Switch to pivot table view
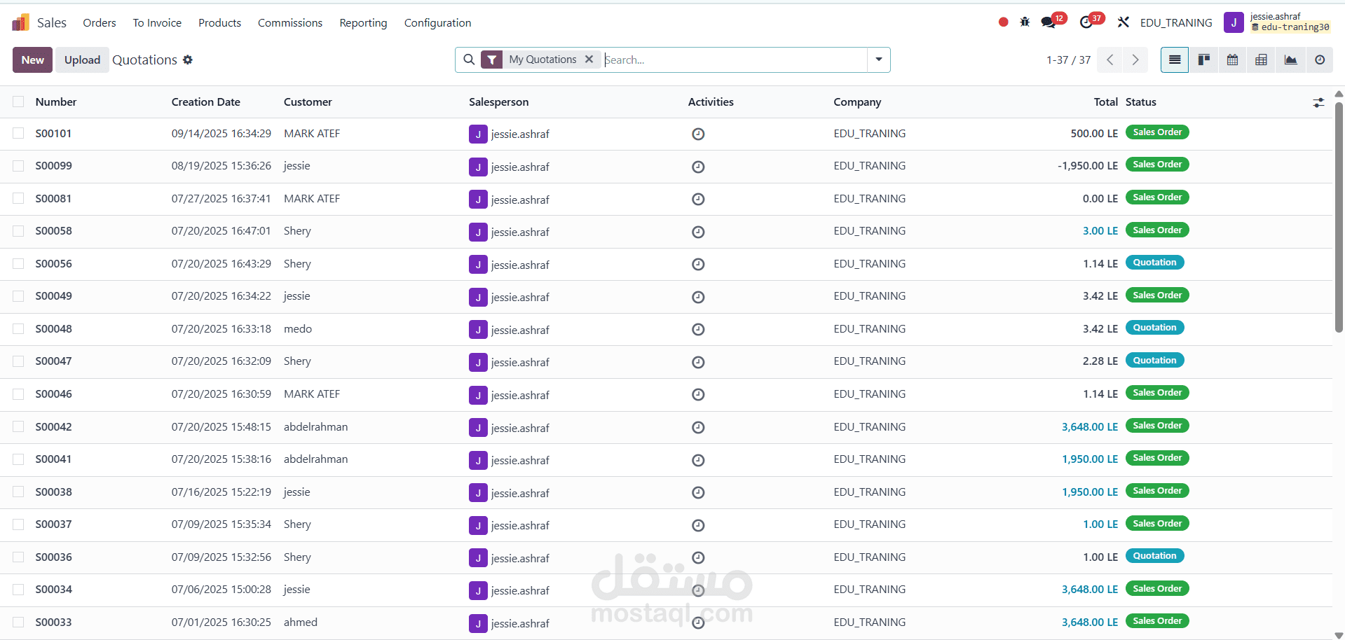Image resolution: width=1345 pixels, height=640 pixels. pyautogui.click(x=1262, y=60)
